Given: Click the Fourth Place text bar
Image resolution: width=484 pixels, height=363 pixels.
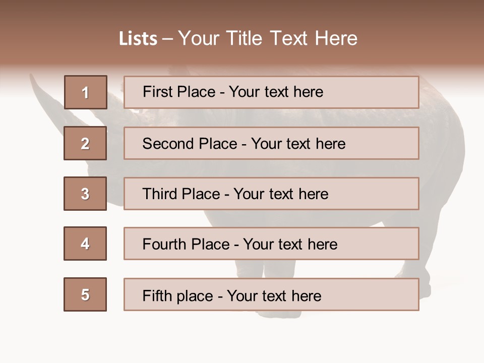Looking at the screenshot, I should pyautogui.click(x=271, y=244).
